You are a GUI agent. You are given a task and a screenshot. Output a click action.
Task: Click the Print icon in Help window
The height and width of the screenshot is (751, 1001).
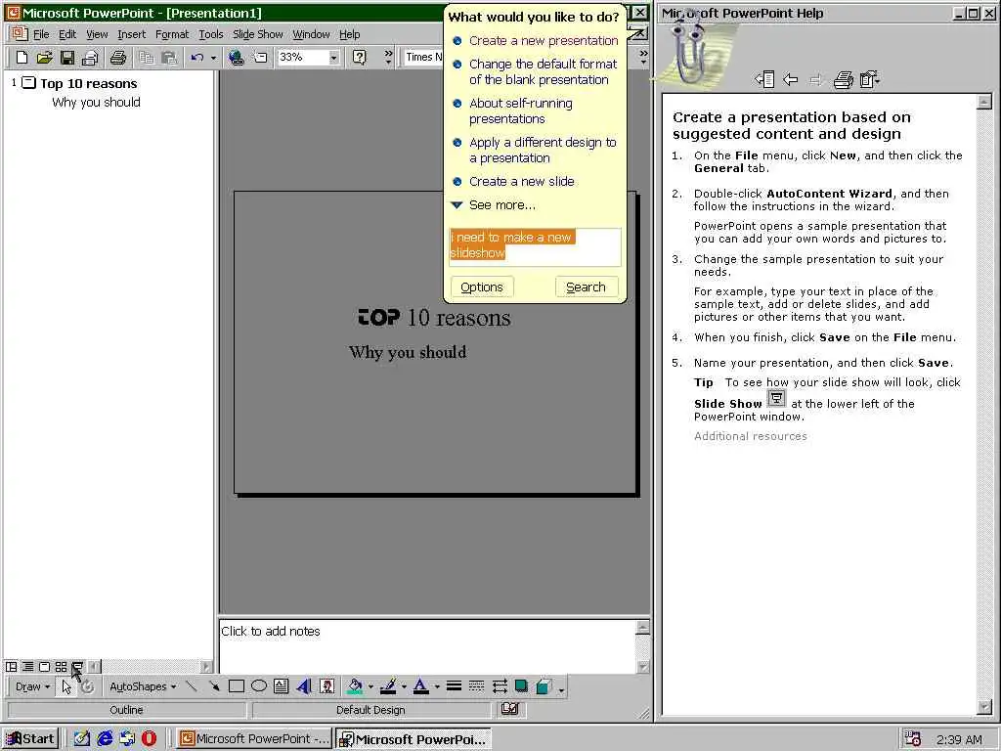(843, 80)
